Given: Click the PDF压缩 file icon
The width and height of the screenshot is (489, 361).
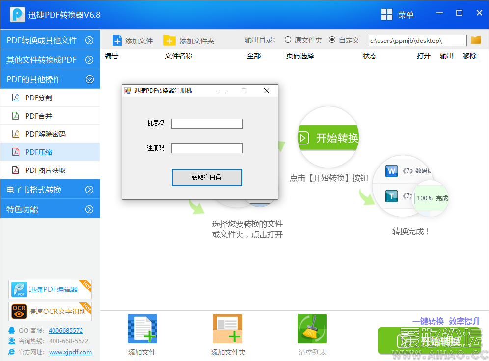Looking at the screenshot, I should (x=16, y=152).
